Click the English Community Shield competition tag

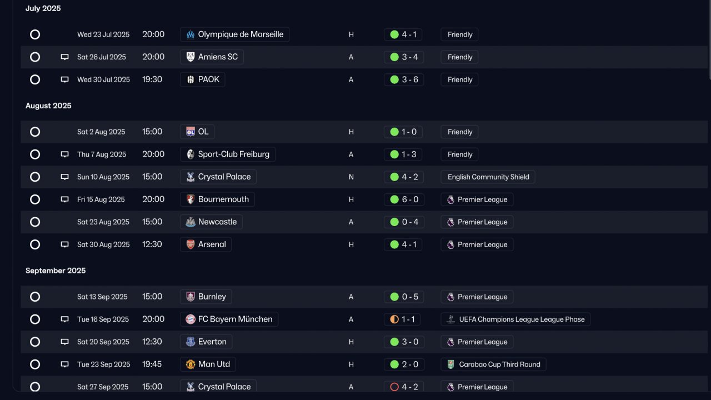coord(488,177)
